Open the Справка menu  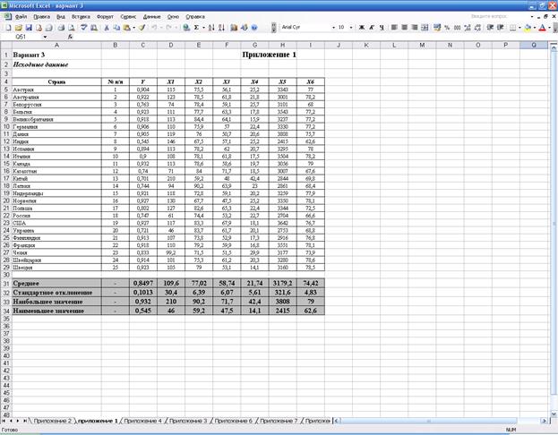coord(195,17)
